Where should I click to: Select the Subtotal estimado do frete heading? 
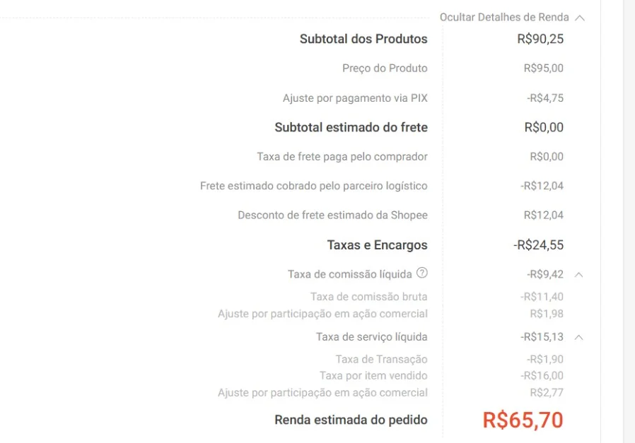click(351, 127)
